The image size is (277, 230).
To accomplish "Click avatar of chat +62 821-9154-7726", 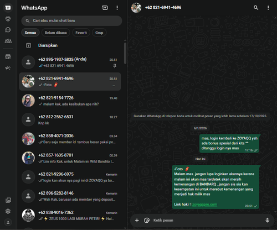I will pyautogui.click(x=28, y=101).
